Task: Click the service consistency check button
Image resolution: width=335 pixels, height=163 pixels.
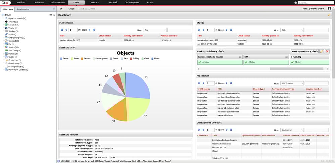Action: [305, 51]
